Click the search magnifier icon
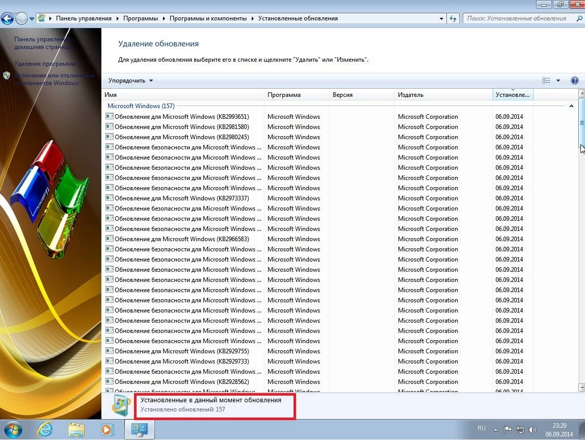This screenshot has height=440, width=585. tap(579, 18)
